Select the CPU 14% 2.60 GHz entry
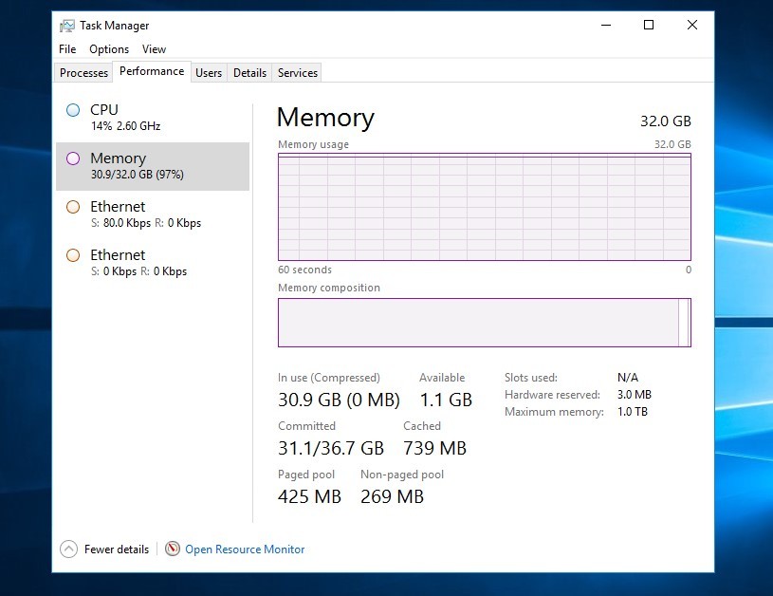773x596 pixels. tap(153, 118)
